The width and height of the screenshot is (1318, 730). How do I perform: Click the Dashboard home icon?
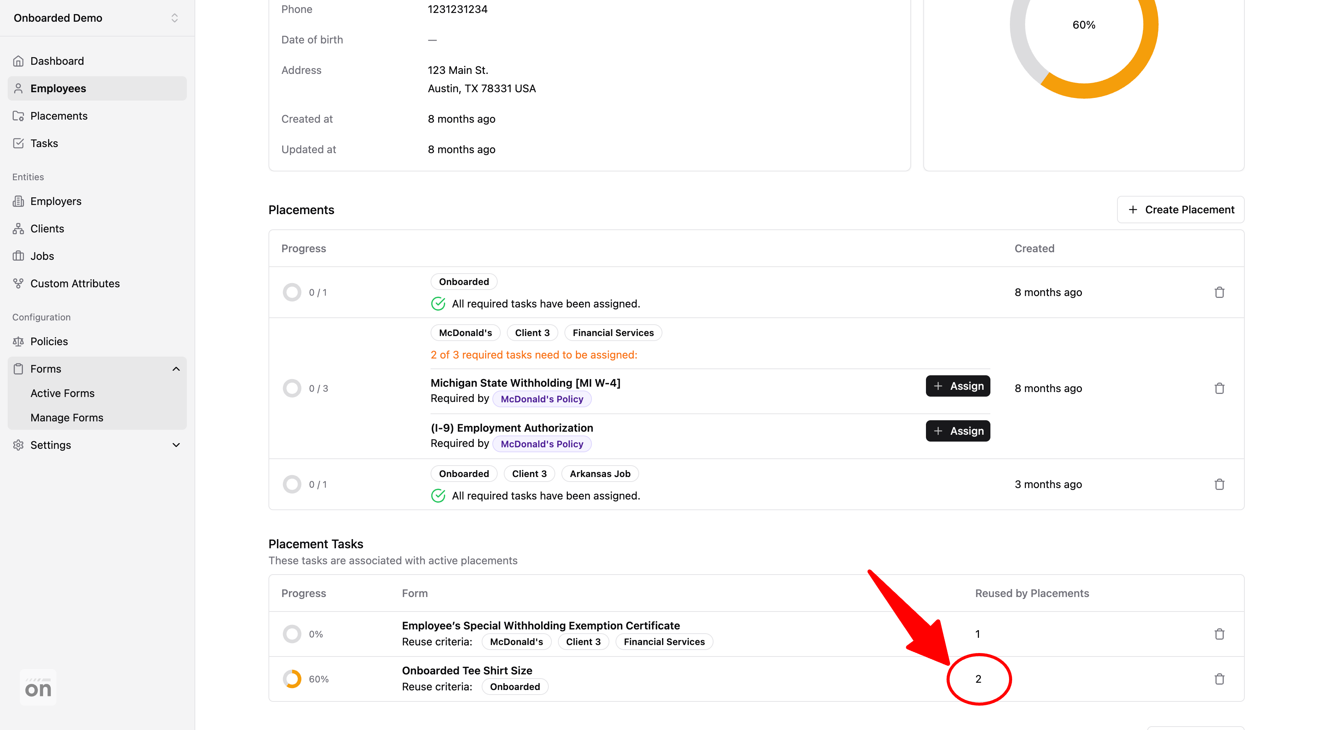[18, 61]
